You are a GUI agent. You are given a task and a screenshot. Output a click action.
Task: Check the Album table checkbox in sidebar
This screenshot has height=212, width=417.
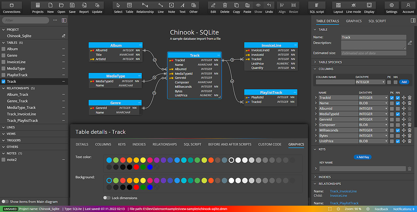tap(4, 49)
